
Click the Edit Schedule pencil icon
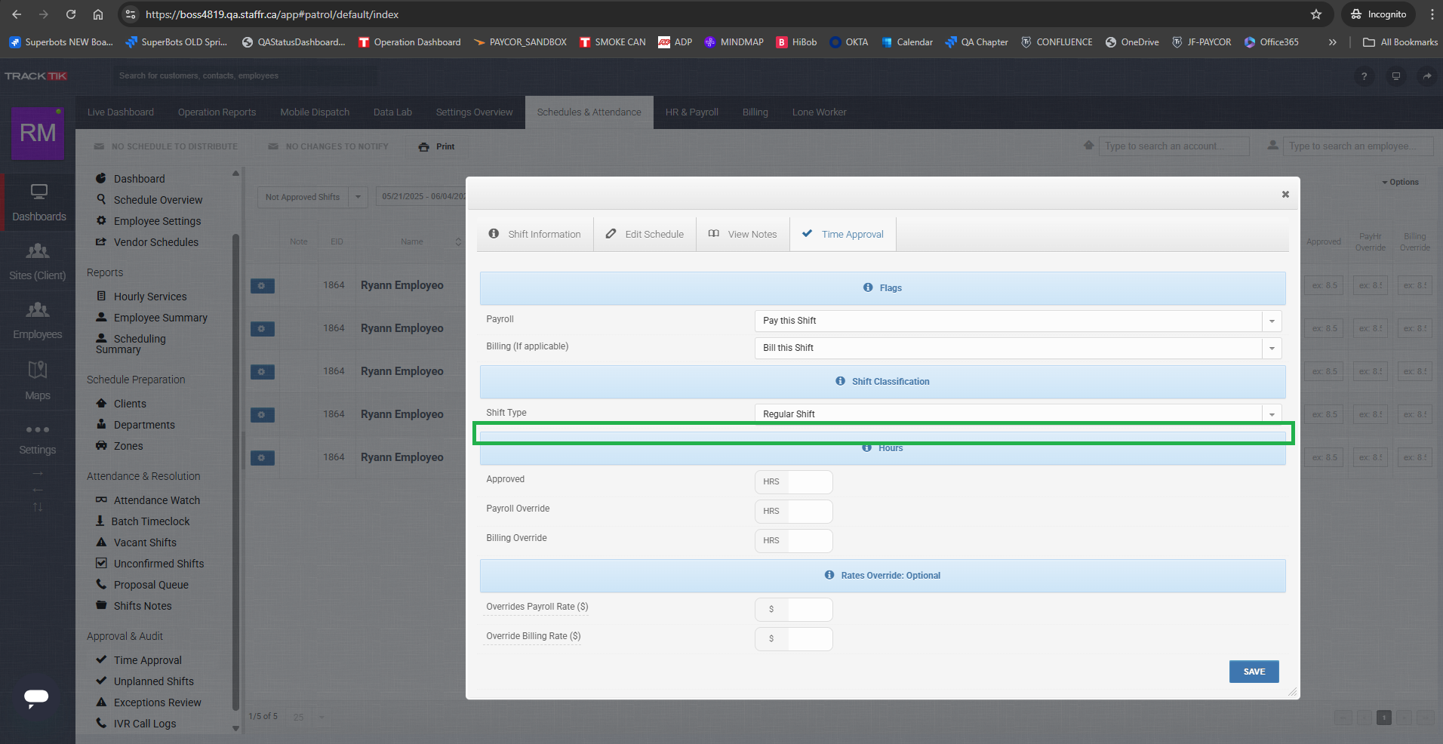click(611, 234)
